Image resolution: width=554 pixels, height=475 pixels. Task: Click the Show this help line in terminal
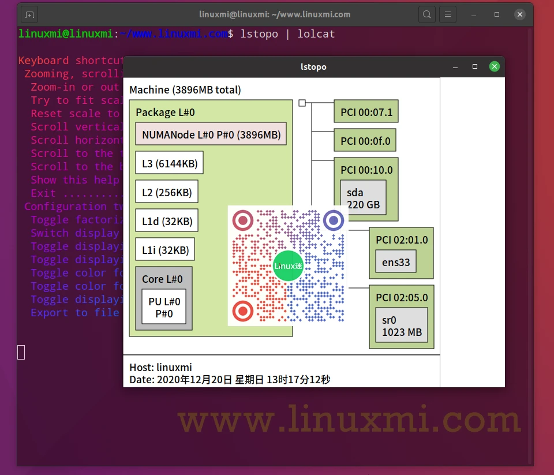click(75, 179)
